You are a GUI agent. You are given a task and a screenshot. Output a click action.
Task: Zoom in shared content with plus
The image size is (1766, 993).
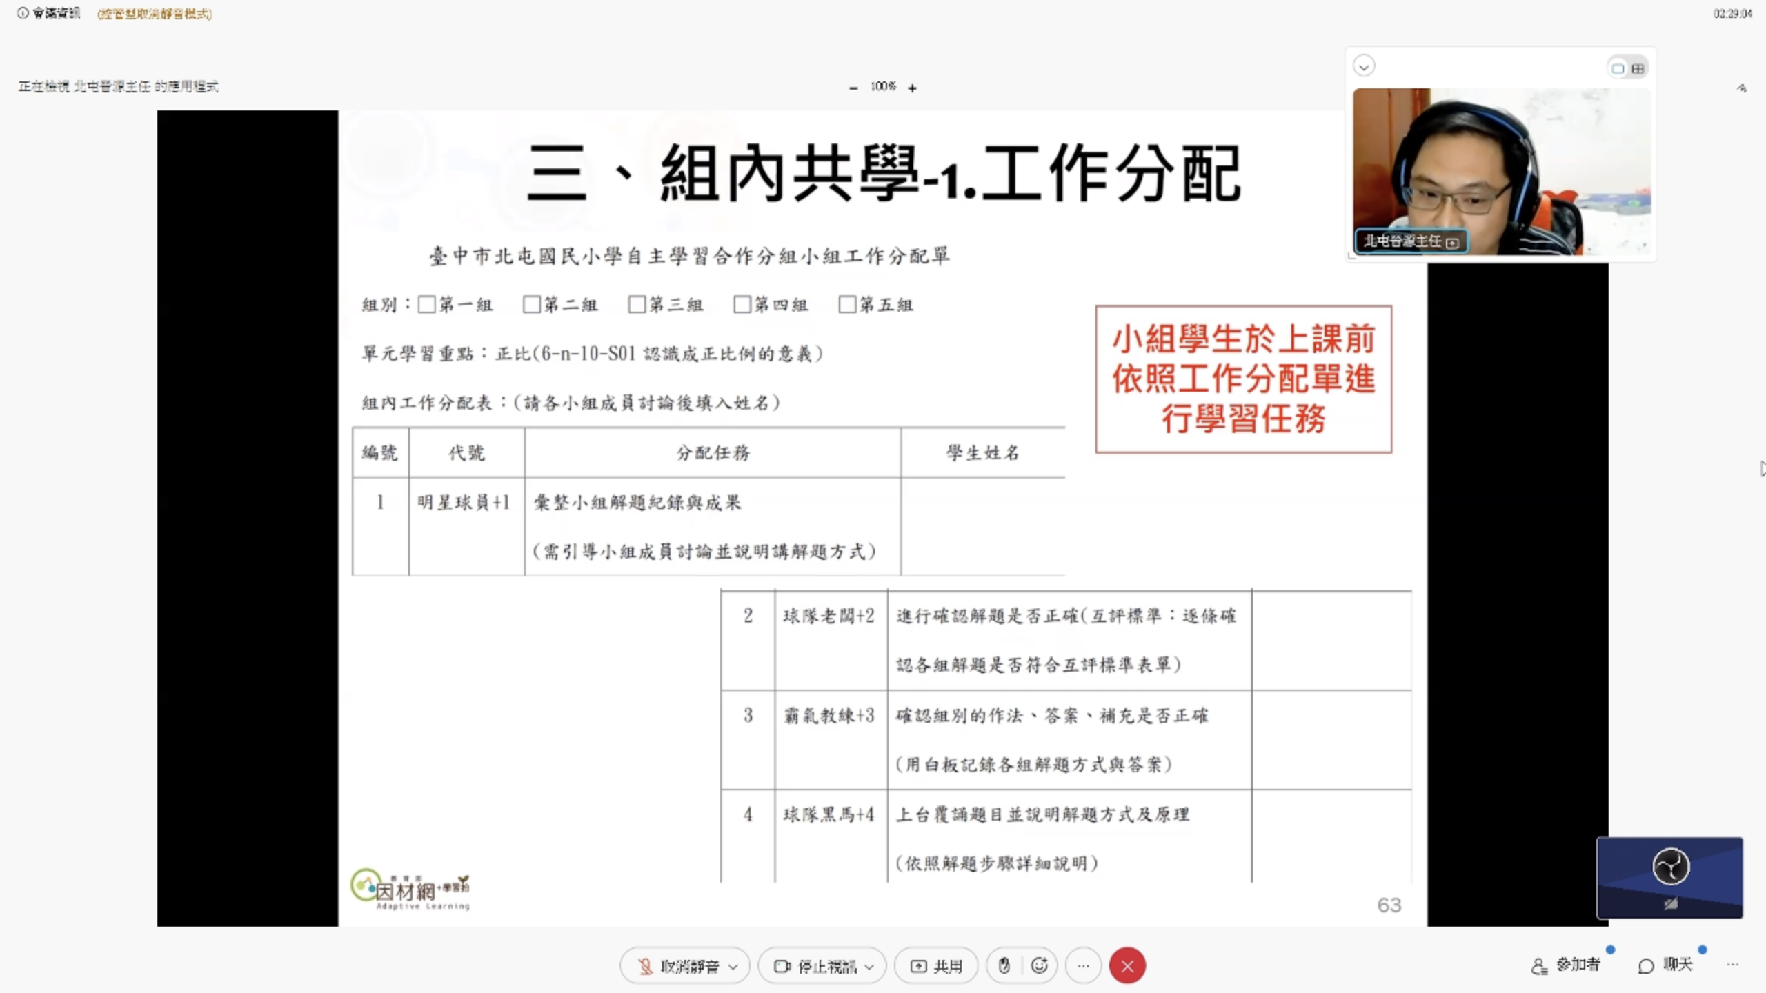(912, 88)
